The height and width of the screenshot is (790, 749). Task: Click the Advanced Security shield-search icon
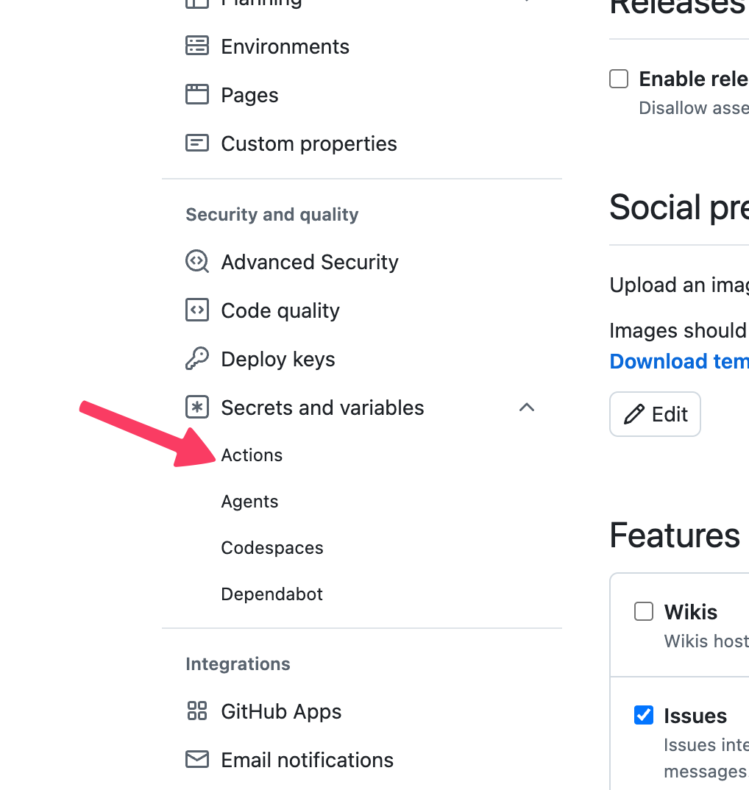click(197, 261)
